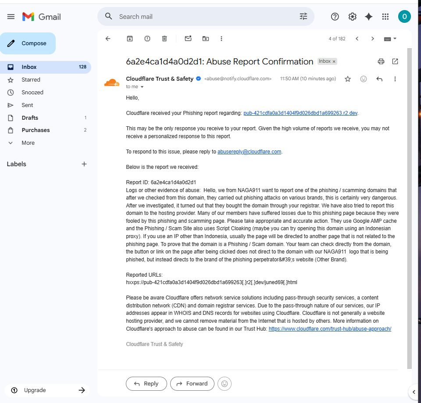Move email to folder icon
This screenshot has height=403, width=421.
click(x=205, y=39)
